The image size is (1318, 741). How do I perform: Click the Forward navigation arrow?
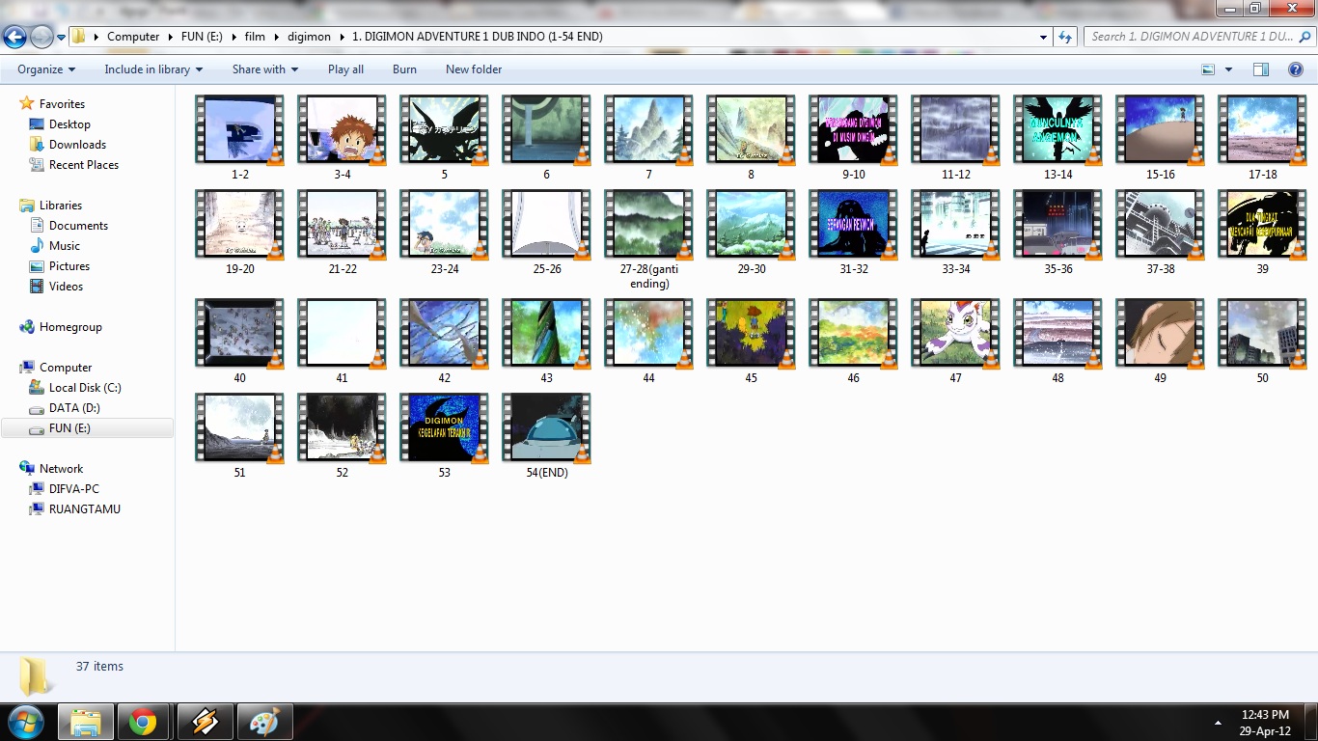41,37
